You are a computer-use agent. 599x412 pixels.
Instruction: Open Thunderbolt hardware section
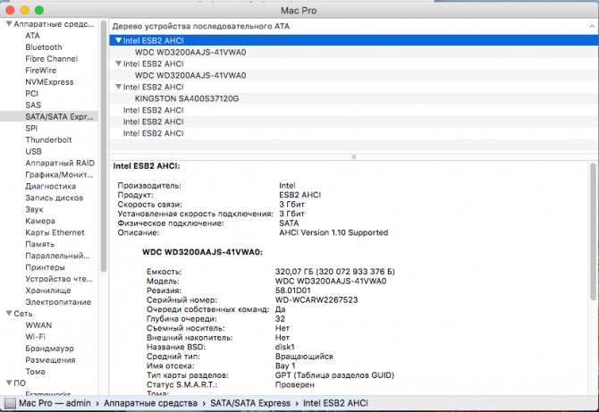coord(48,139)
